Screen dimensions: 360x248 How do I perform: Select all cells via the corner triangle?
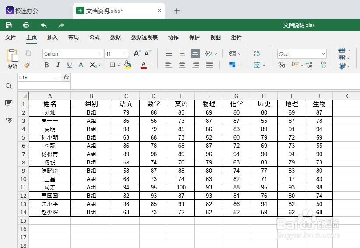point(23,96)
